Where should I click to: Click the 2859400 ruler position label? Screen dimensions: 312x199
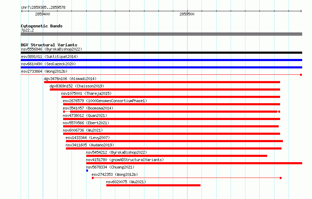pos(42,14)
